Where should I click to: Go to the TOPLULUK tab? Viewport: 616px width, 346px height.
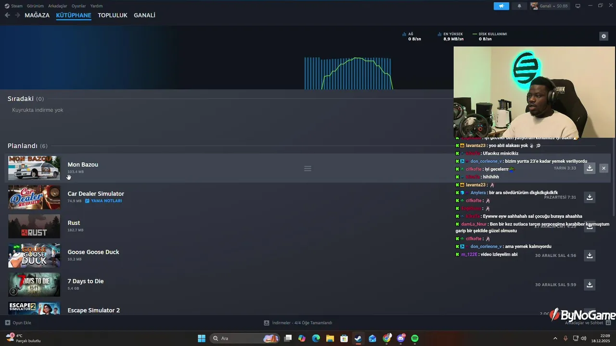[x=113, y=15]
